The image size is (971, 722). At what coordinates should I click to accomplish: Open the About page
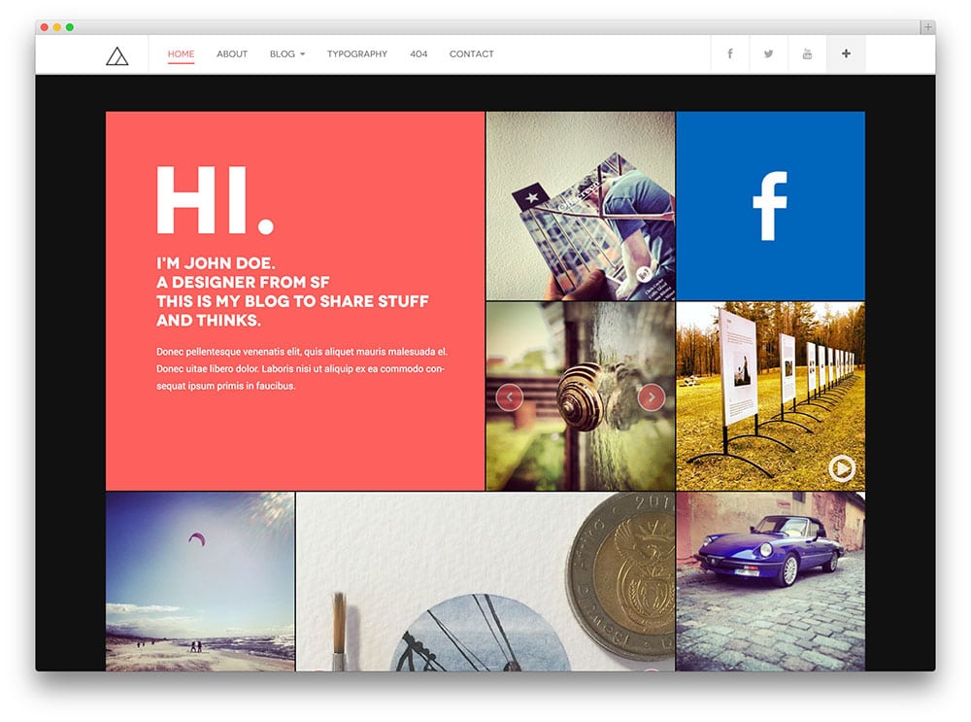232,53
